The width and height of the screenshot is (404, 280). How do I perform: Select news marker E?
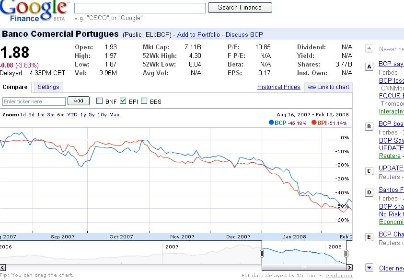coord(369,237)
